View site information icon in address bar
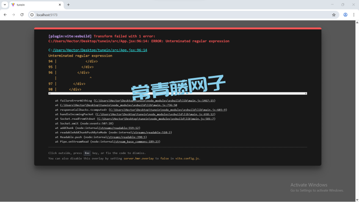This screenshot has width=359, height=202. pos(32,15)
